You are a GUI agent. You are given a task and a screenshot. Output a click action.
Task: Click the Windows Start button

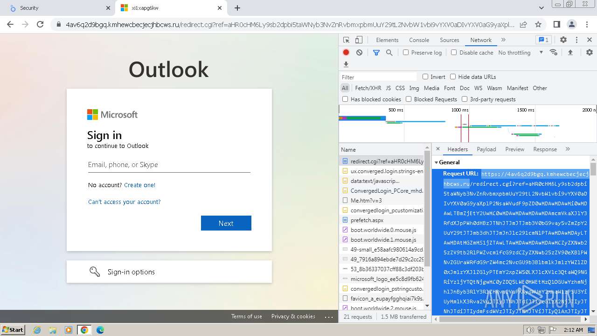pyautogui.click(x=13, y=330)
